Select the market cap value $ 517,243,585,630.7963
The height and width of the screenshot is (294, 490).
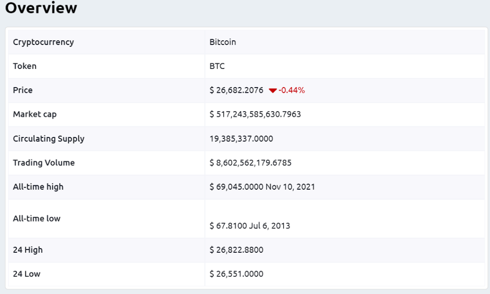point(255,114)
